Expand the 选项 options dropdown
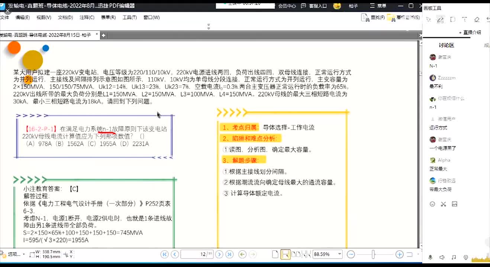 (23, 254)
